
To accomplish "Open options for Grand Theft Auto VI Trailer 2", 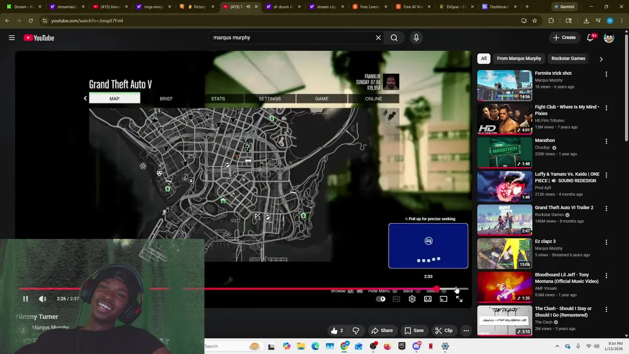I will (x=606, y=208).
